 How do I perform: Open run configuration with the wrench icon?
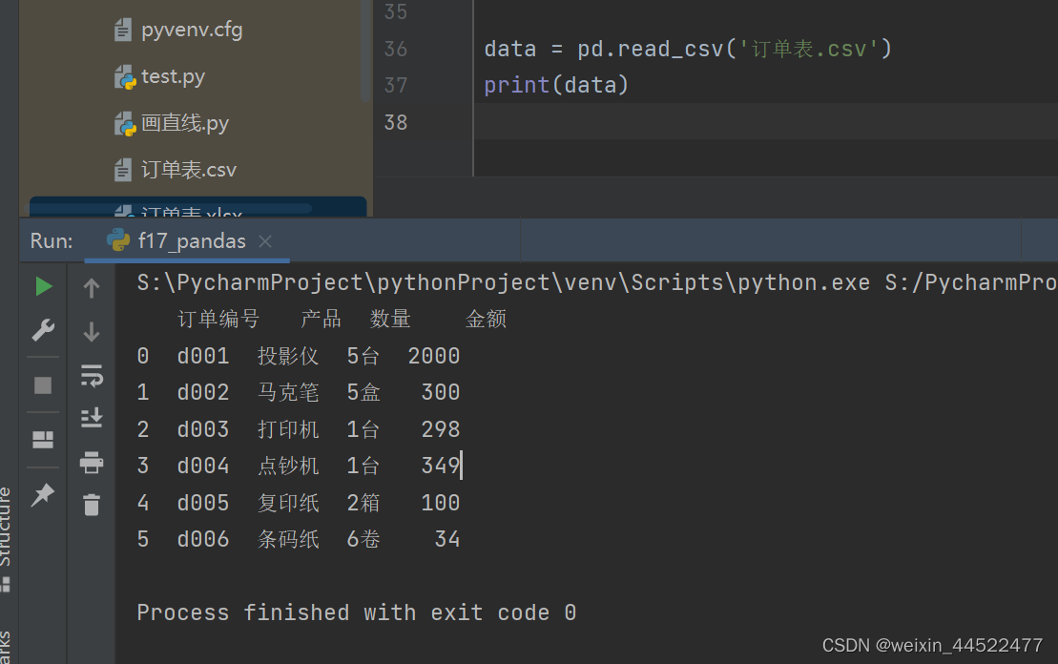[43, 330]
